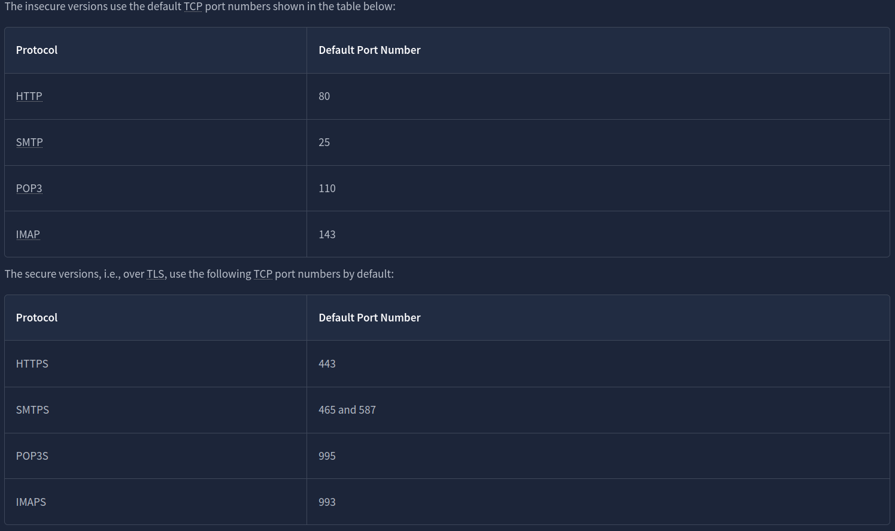This screenshot has width=895, height=531.
Task: Click the SMTPS protocol cell
Action: (32, 410)
